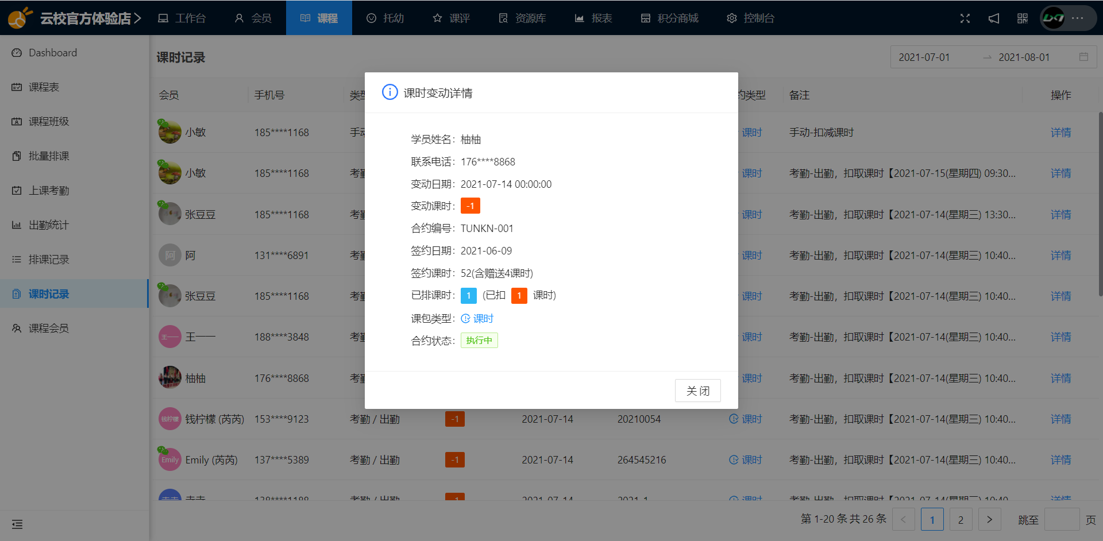
Task: Open the announcements megaphone icon
Action: pos(994,18)
